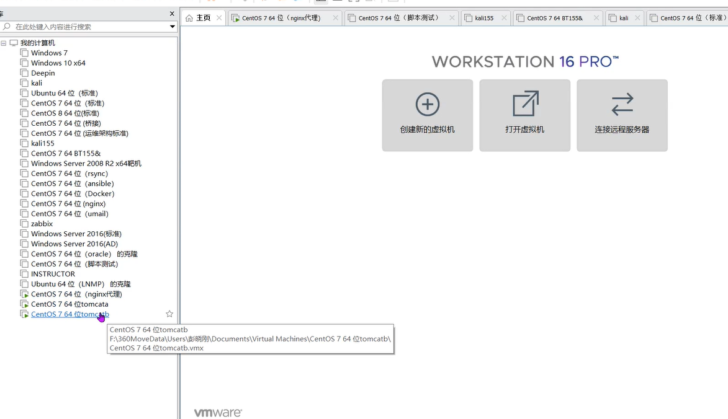Collapse the 我的计算机 tree node

[4, 43]
